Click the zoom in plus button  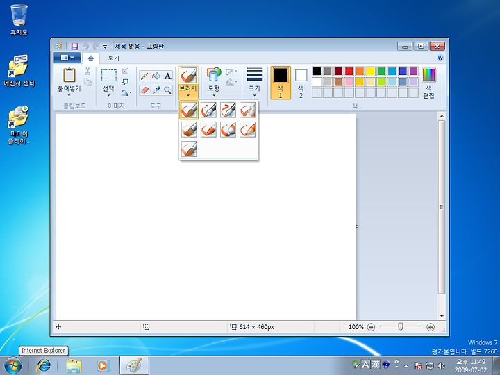431,327
